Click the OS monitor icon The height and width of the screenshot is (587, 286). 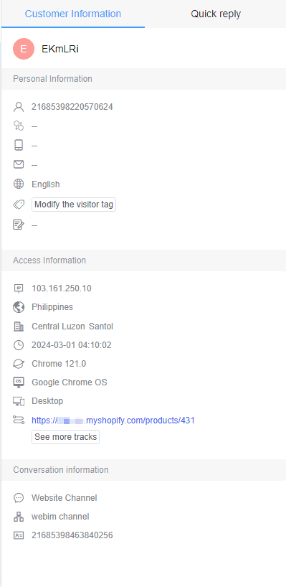19,382
